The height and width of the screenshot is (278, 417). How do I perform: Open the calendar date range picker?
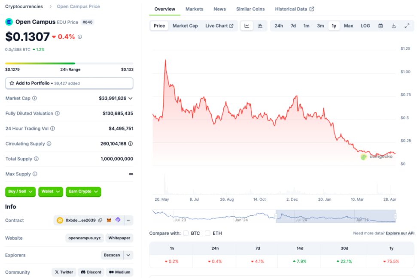pos(380,26)
